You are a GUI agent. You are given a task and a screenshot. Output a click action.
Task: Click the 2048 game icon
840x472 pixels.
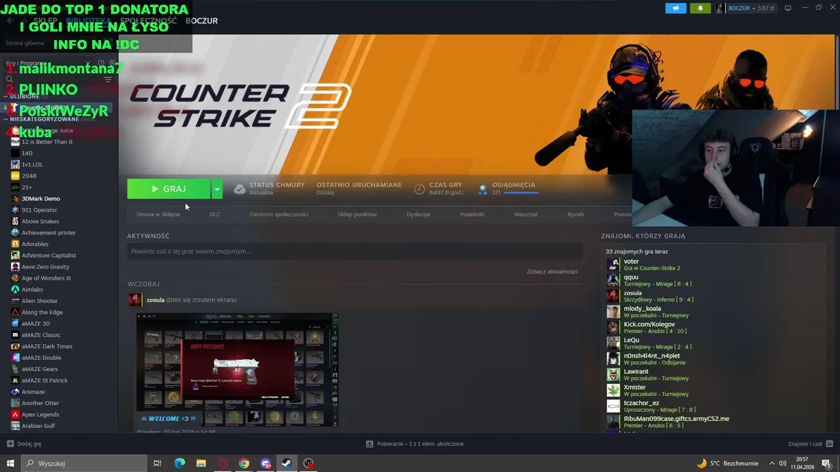tap(15, 176)
